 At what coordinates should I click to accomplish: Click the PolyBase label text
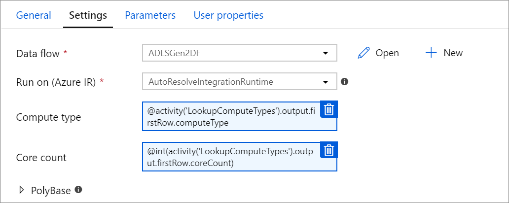click(51, 190)
